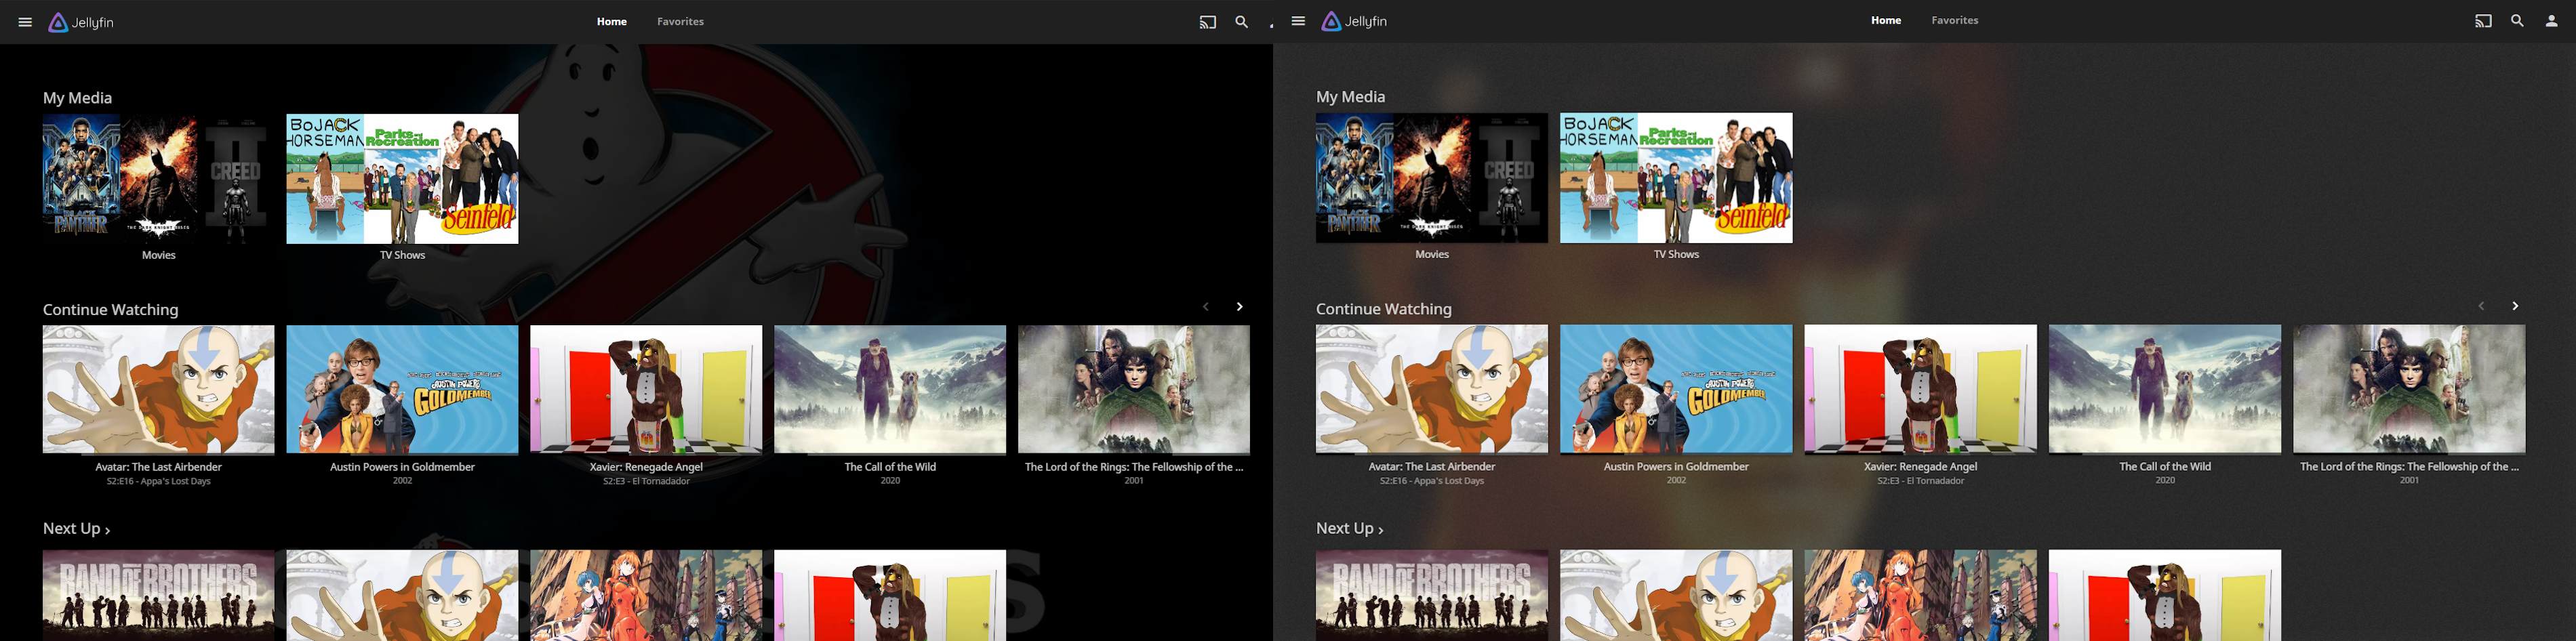Click 'S2:E3 - El Tornadador' text, left window

[x=646, y=481]
